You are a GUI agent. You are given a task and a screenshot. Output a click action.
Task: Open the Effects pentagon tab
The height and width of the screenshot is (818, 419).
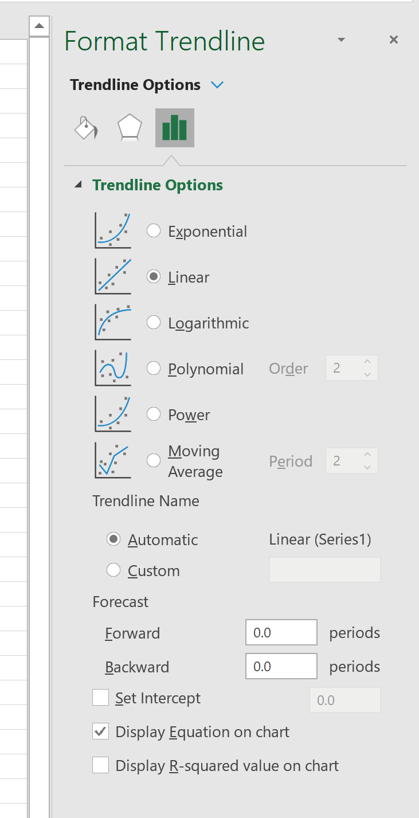coord(130,128)
